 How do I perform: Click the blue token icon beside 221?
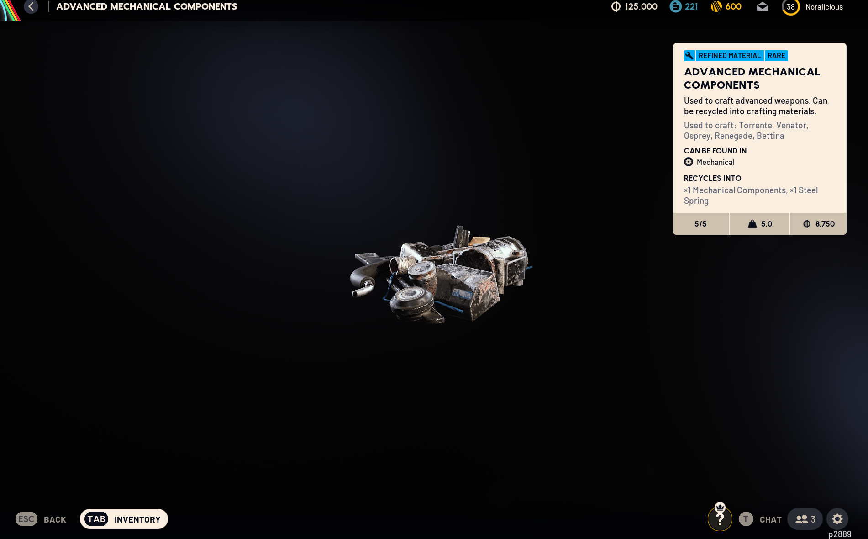(675, 7)
